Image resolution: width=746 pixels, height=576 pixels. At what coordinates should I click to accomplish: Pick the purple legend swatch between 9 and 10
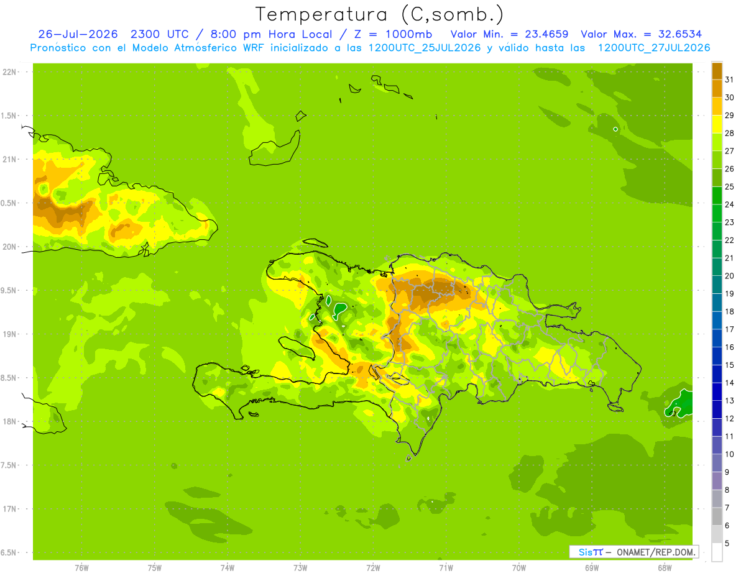coord(717,463)
